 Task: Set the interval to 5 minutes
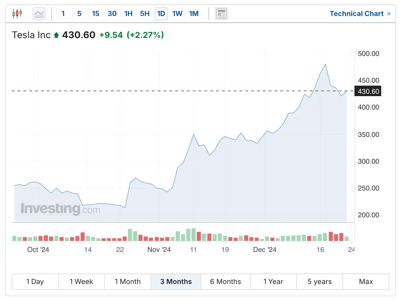click(79, 14)
